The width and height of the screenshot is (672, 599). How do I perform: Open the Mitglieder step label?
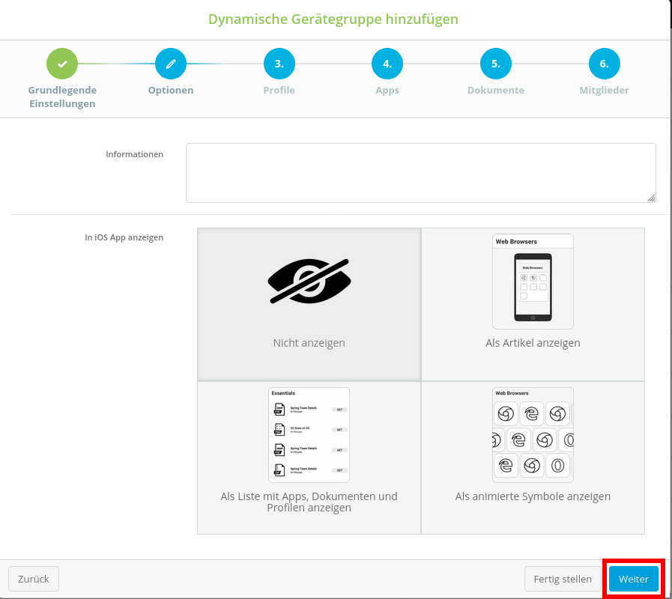[604, 91]
